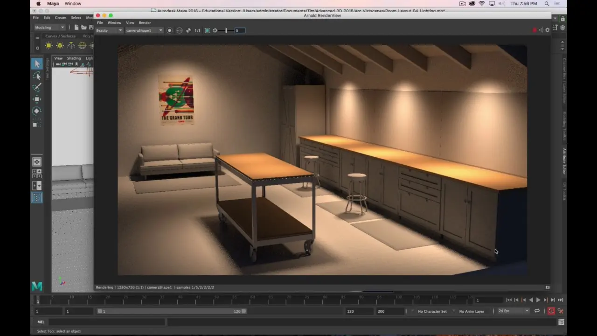
Task: Open the Maya Script Editor icon
Action: coord(561,322)
